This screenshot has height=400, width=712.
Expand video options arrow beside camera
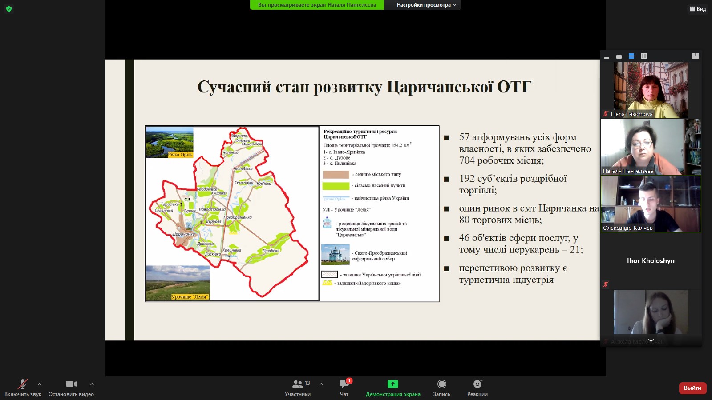pos(92,384)
